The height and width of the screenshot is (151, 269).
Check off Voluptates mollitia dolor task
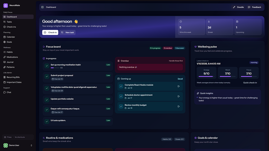coord(47,88)
